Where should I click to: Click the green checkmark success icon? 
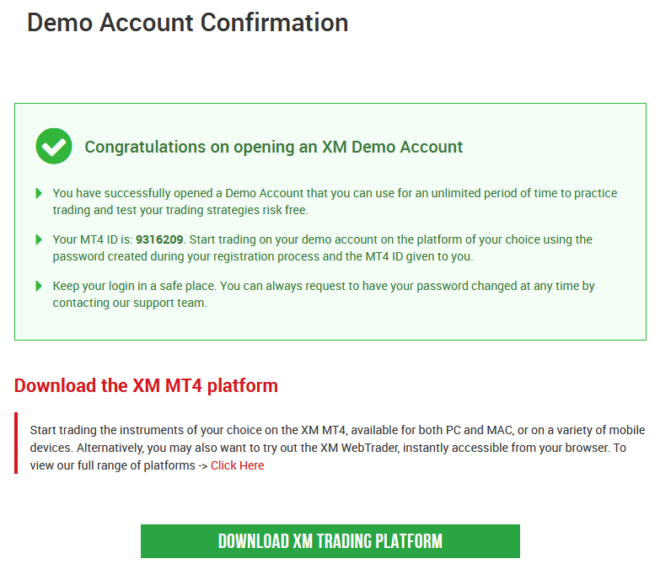[54, 146]
